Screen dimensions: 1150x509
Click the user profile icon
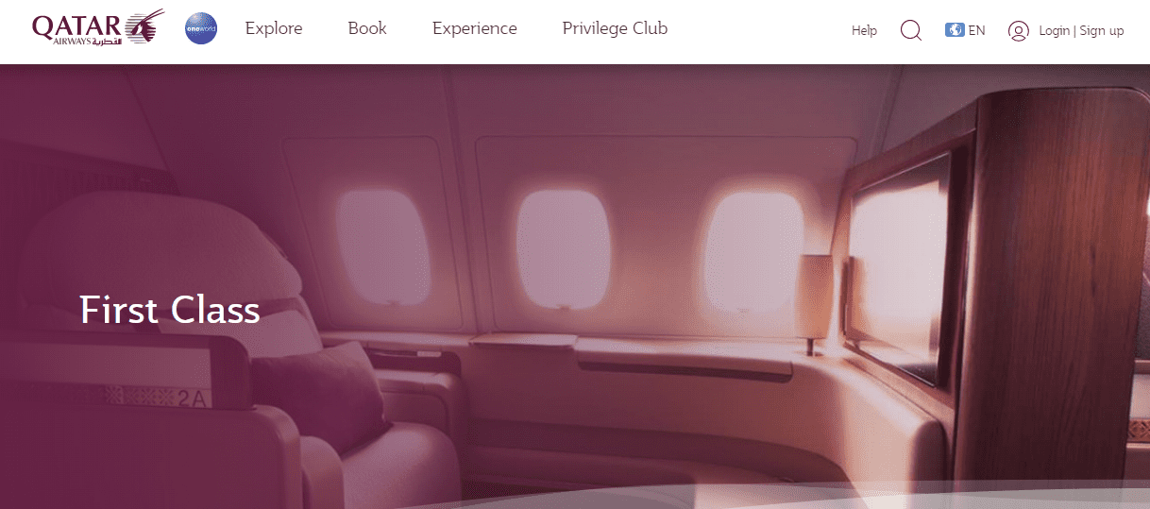coord(1018,30)
